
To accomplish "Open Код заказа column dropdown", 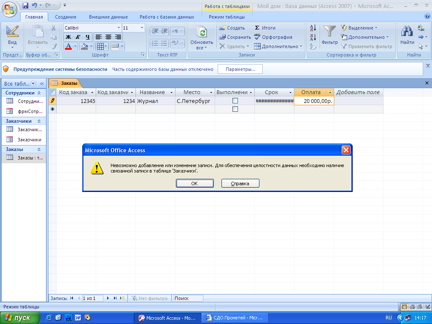I will tap(92, 92).
